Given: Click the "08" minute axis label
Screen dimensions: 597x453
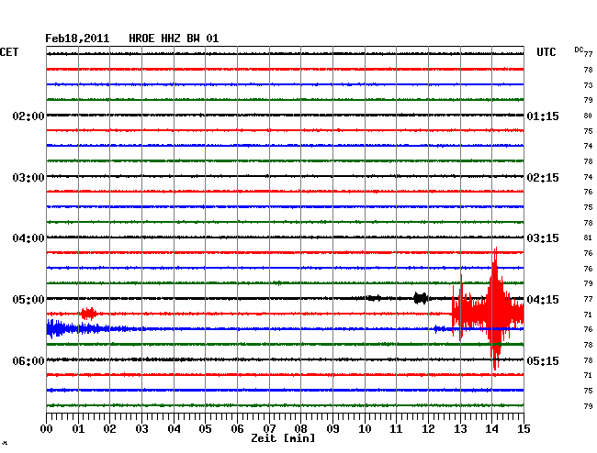Looking at the screenshot, I should click(x=300, y=428).
